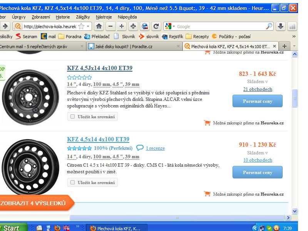Screen dimensions: 308x231
Task: Open the Poradna bookmark folder
Action: 70,36
